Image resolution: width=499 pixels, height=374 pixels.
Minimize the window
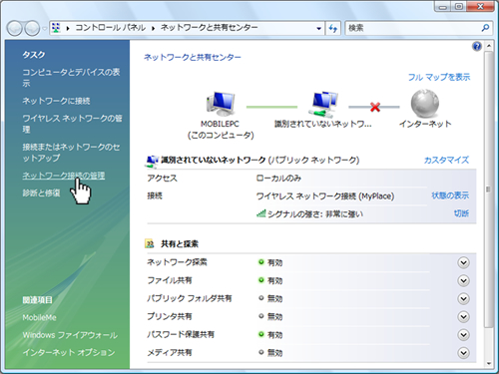point(442,7)
